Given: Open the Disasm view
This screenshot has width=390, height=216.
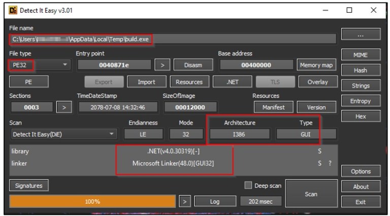Looking at the screenshot, I should click(193, 65).
